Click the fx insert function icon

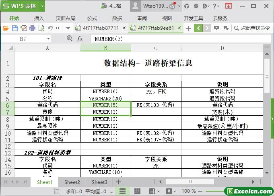(80, 39)
